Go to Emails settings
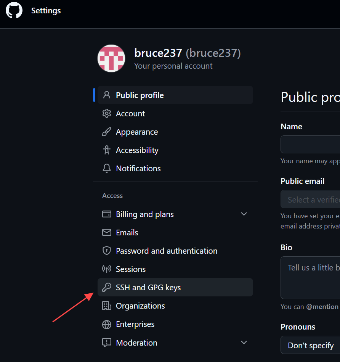Viewport: 340px width, 362px height. pyautogui.click(x=175, y=232)
